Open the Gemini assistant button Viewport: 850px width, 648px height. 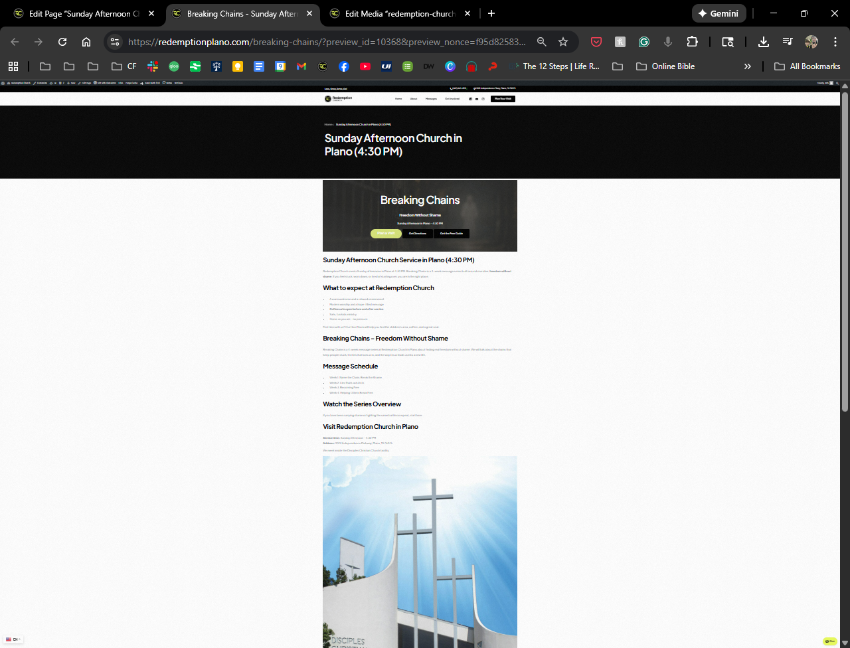(719, 13)
